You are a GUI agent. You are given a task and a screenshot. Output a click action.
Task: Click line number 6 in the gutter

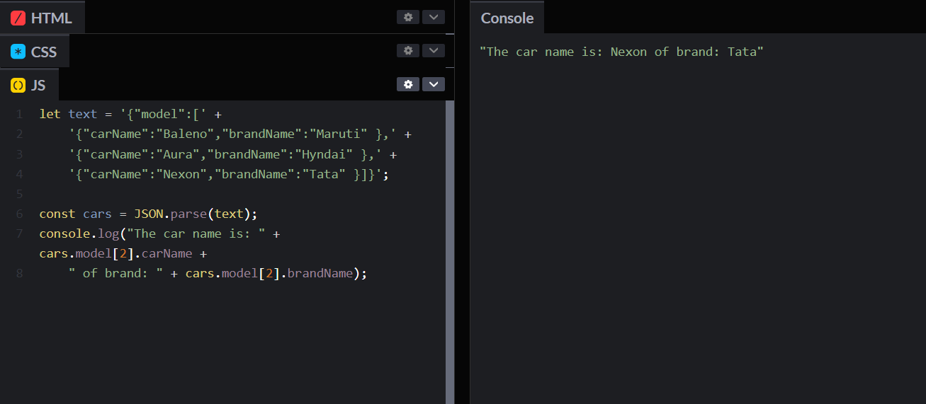[19, 214]
